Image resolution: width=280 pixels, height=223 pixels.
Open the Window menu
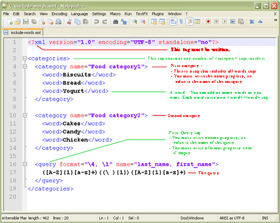point(175,14)
